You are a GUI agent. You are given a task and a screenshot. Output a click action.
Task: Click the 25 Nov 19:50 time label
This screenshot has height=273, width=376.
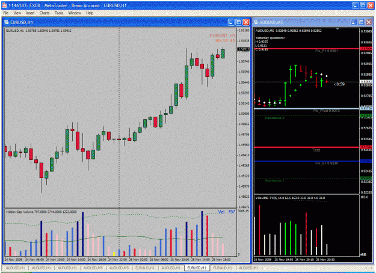pyautogui.click(x=284, y=260)
